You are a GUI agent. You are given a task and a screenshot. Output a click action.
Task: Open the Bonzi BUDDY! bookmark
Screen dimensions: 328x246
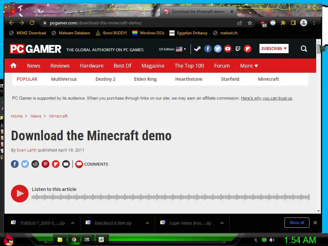pyautogui.click(x=111, y=33)
